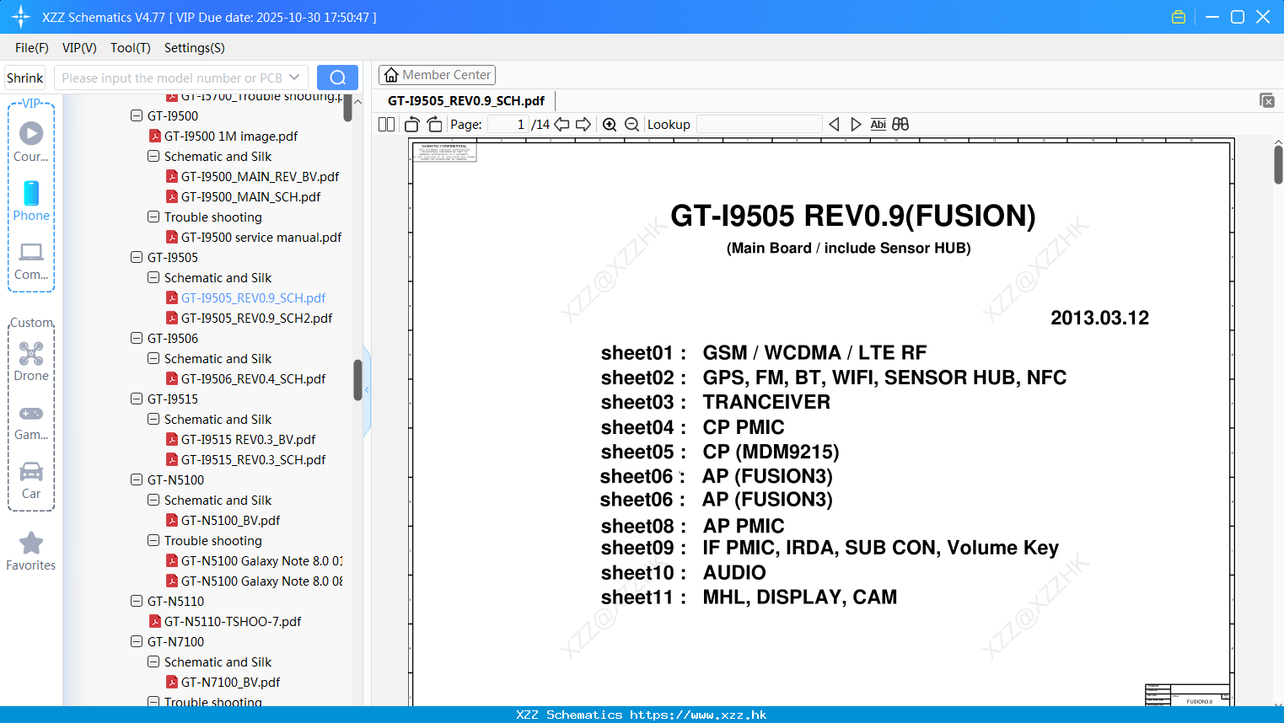
Task: Open the XZZ website link in status bar
Action: pos(698,715)
